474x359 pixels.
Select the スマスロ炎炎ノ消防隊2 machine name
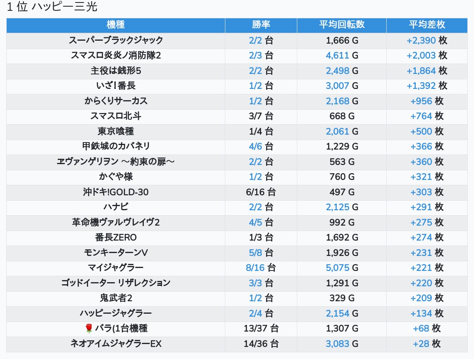click(116, 55)
